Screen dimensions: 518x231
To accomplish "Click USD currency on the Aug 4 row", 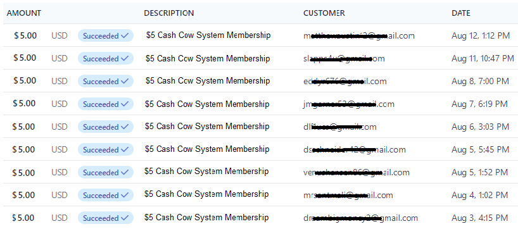I will [x=60, y=196].
